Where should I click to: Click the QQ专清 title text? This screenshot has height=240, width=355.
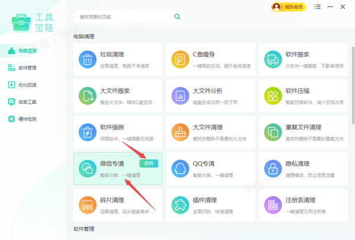[x=204, y=164]
